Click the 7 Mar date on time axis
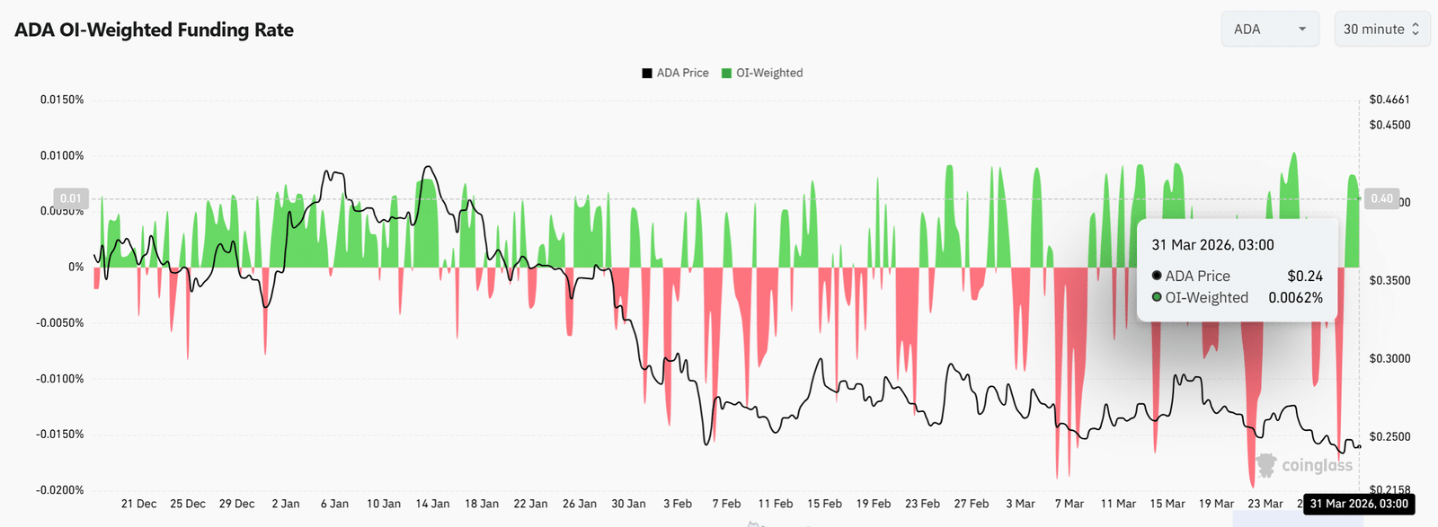This screenshot has width=1438, height=527. 1070,504
